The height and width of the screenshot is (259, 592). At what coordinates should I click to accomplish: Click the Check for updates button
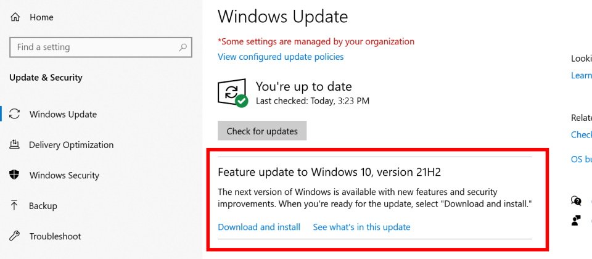click(262, 131)
